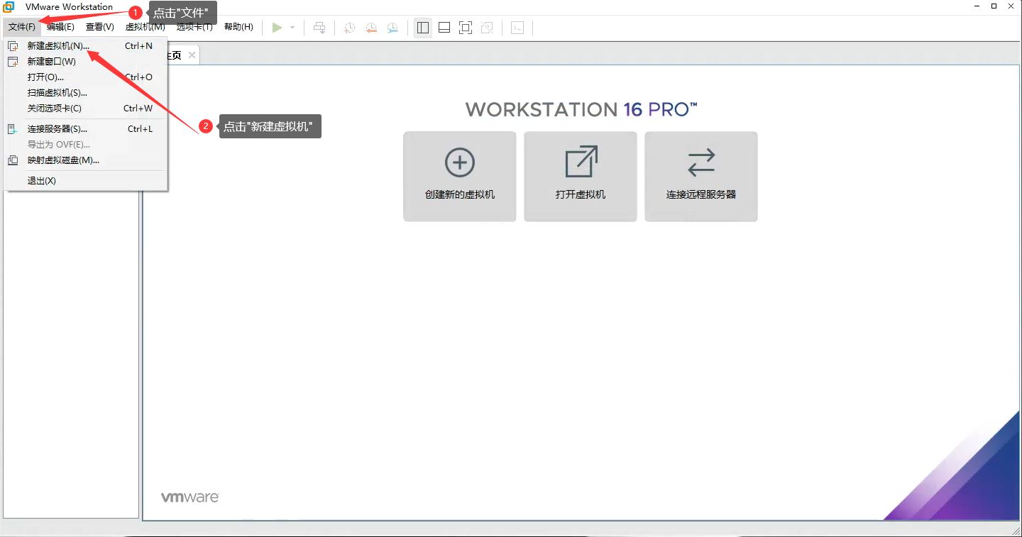Click the take snapshot toolbar icon

click(x=350, y=28)
